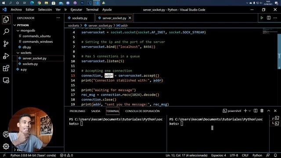The width and height of the screenshot is (281, 158).
Task: Select Python interpreter in status bar
Action: (33, 155)
